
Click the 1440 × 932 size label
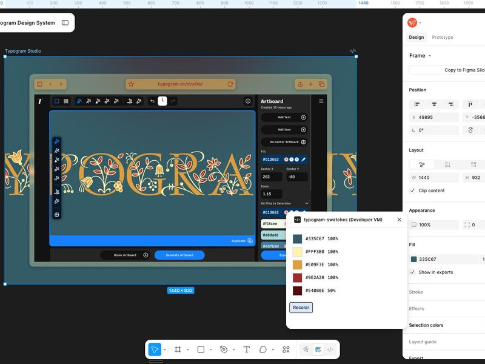pos(181,291)
